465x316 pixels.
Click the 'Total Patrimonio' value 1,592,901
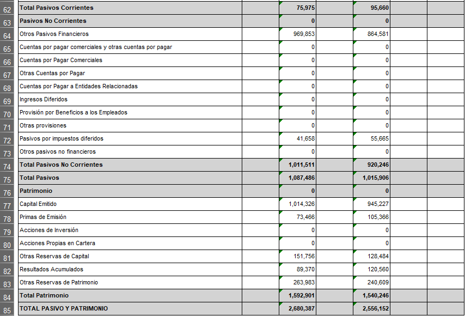pos(297,295)
